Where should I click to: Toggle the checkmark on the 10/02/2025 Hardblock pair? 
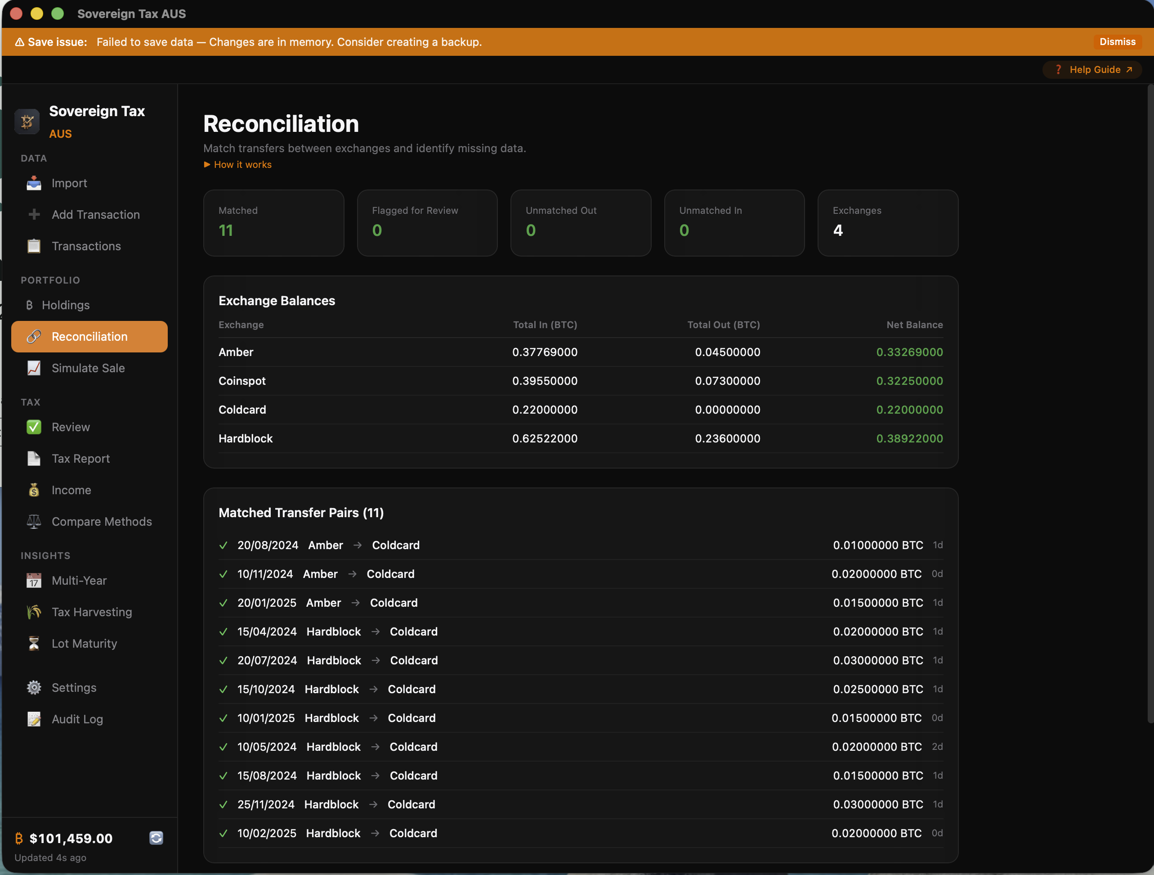coord(223,833)
